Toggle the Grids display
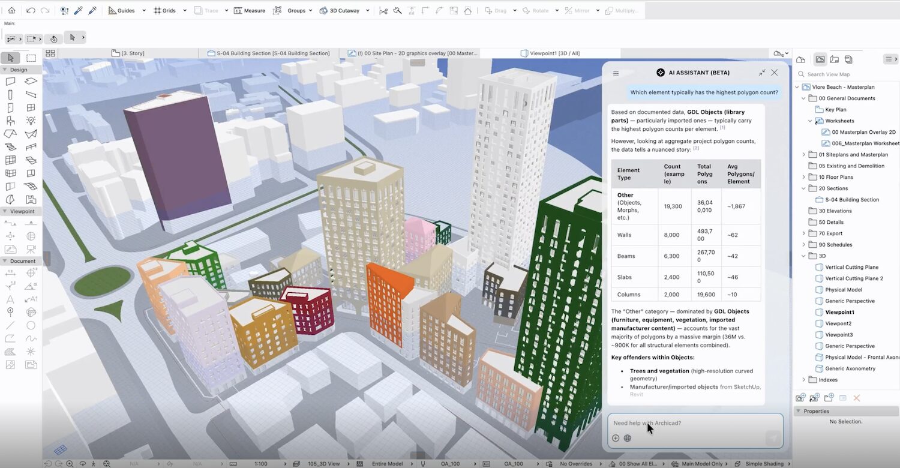The image size is (900, 468). pyautogui.click(x=166, y=10)
